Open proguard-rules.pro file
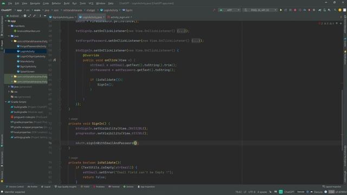347x195 pixels. coord(29,117)
